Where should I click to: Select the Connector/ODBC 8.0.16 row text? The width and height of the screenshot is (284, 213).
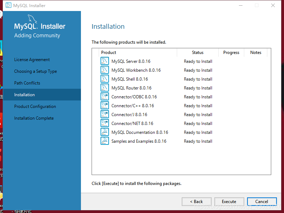(x=134, y=97)
